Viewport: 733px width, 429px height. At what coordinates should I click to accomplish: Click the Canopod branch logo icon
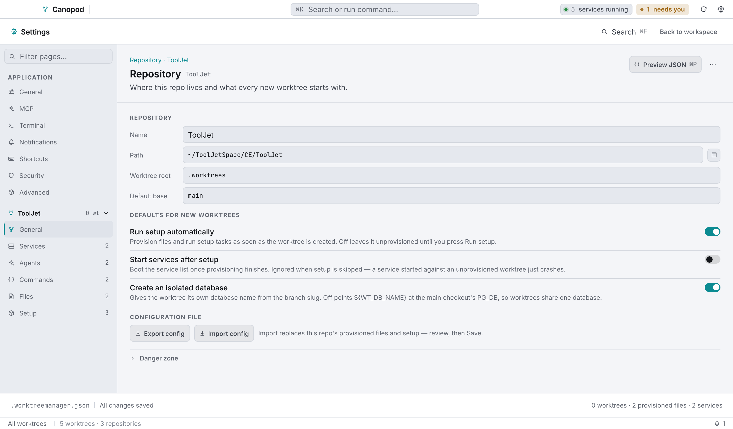pos(45,9)
